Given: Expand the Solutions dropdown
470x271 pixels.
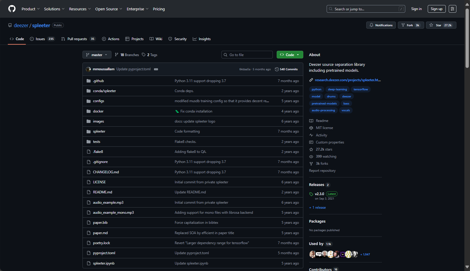Looking at the screenshot, I should click(54, 9).
